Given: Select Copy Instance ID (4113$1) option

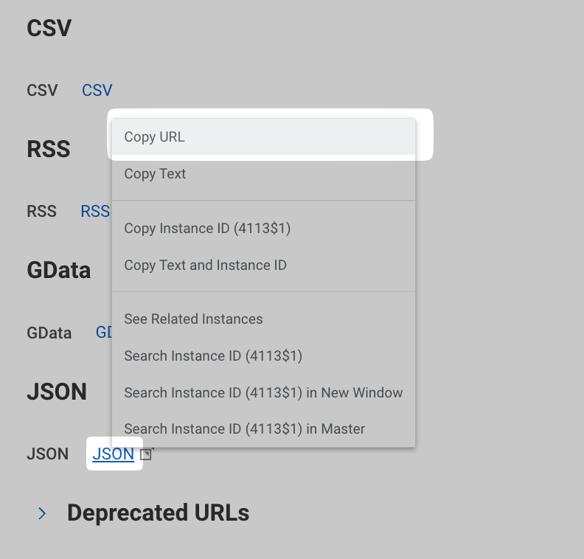Looking at the screenshot, I should (207, 229).
